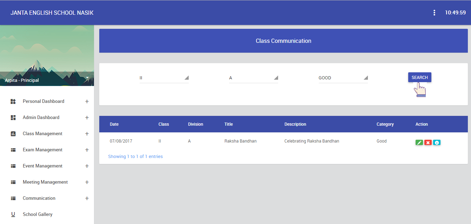Click Showing 1 to 1 of 1 entries

[x=135, y=157]
